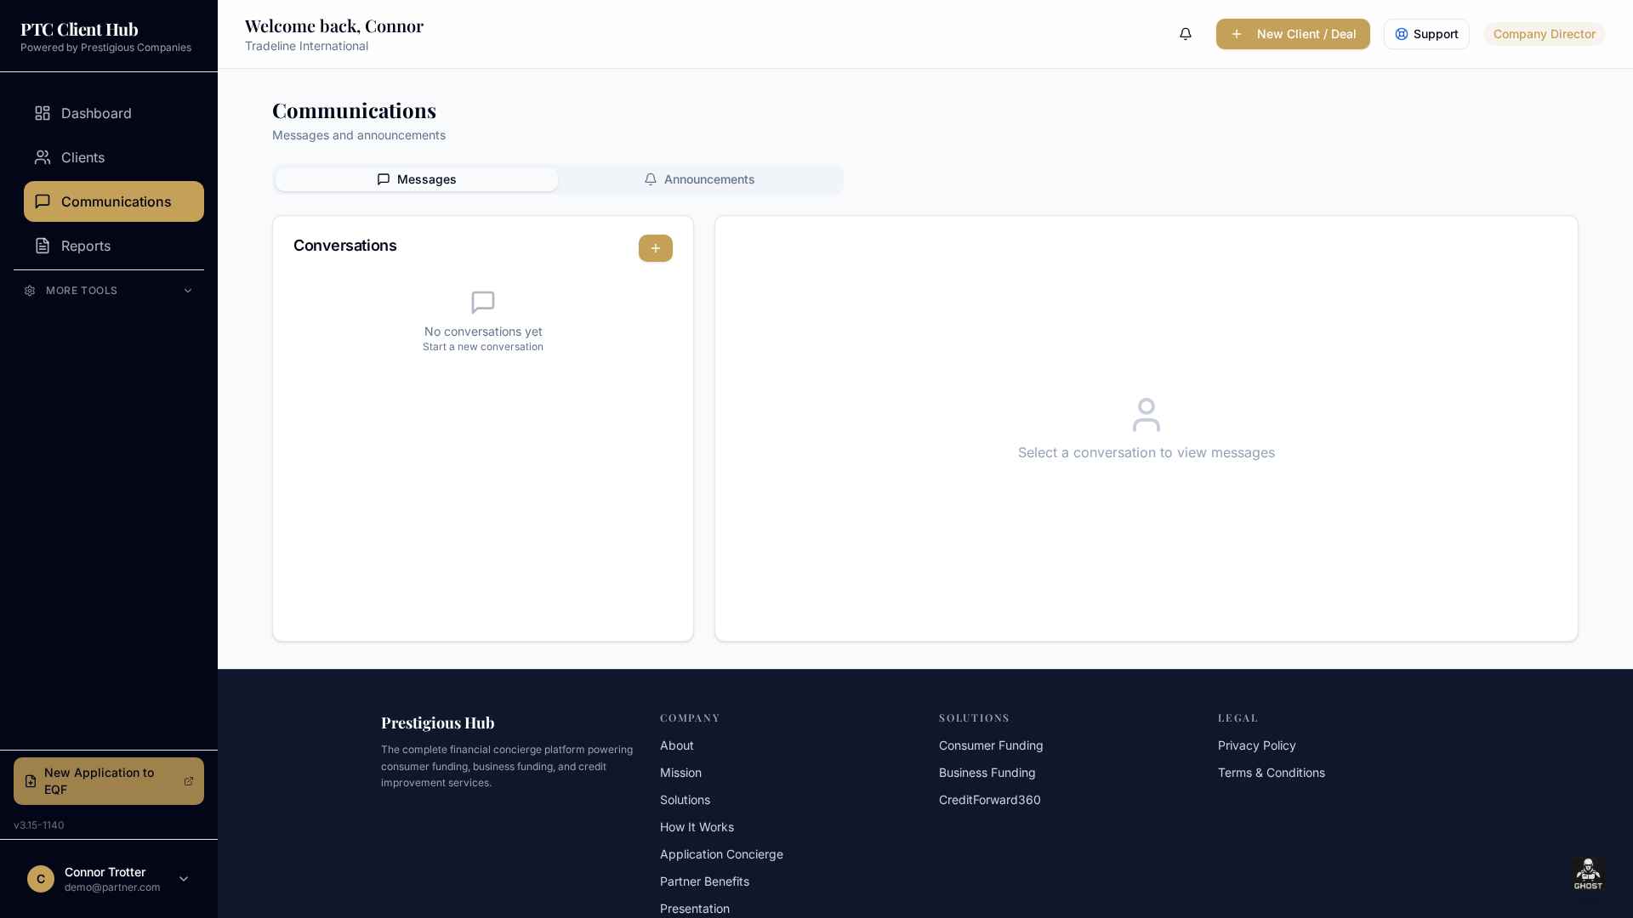Expand the Connor Trotter account menu
The image size is (1633, 918).
[109, 879]
